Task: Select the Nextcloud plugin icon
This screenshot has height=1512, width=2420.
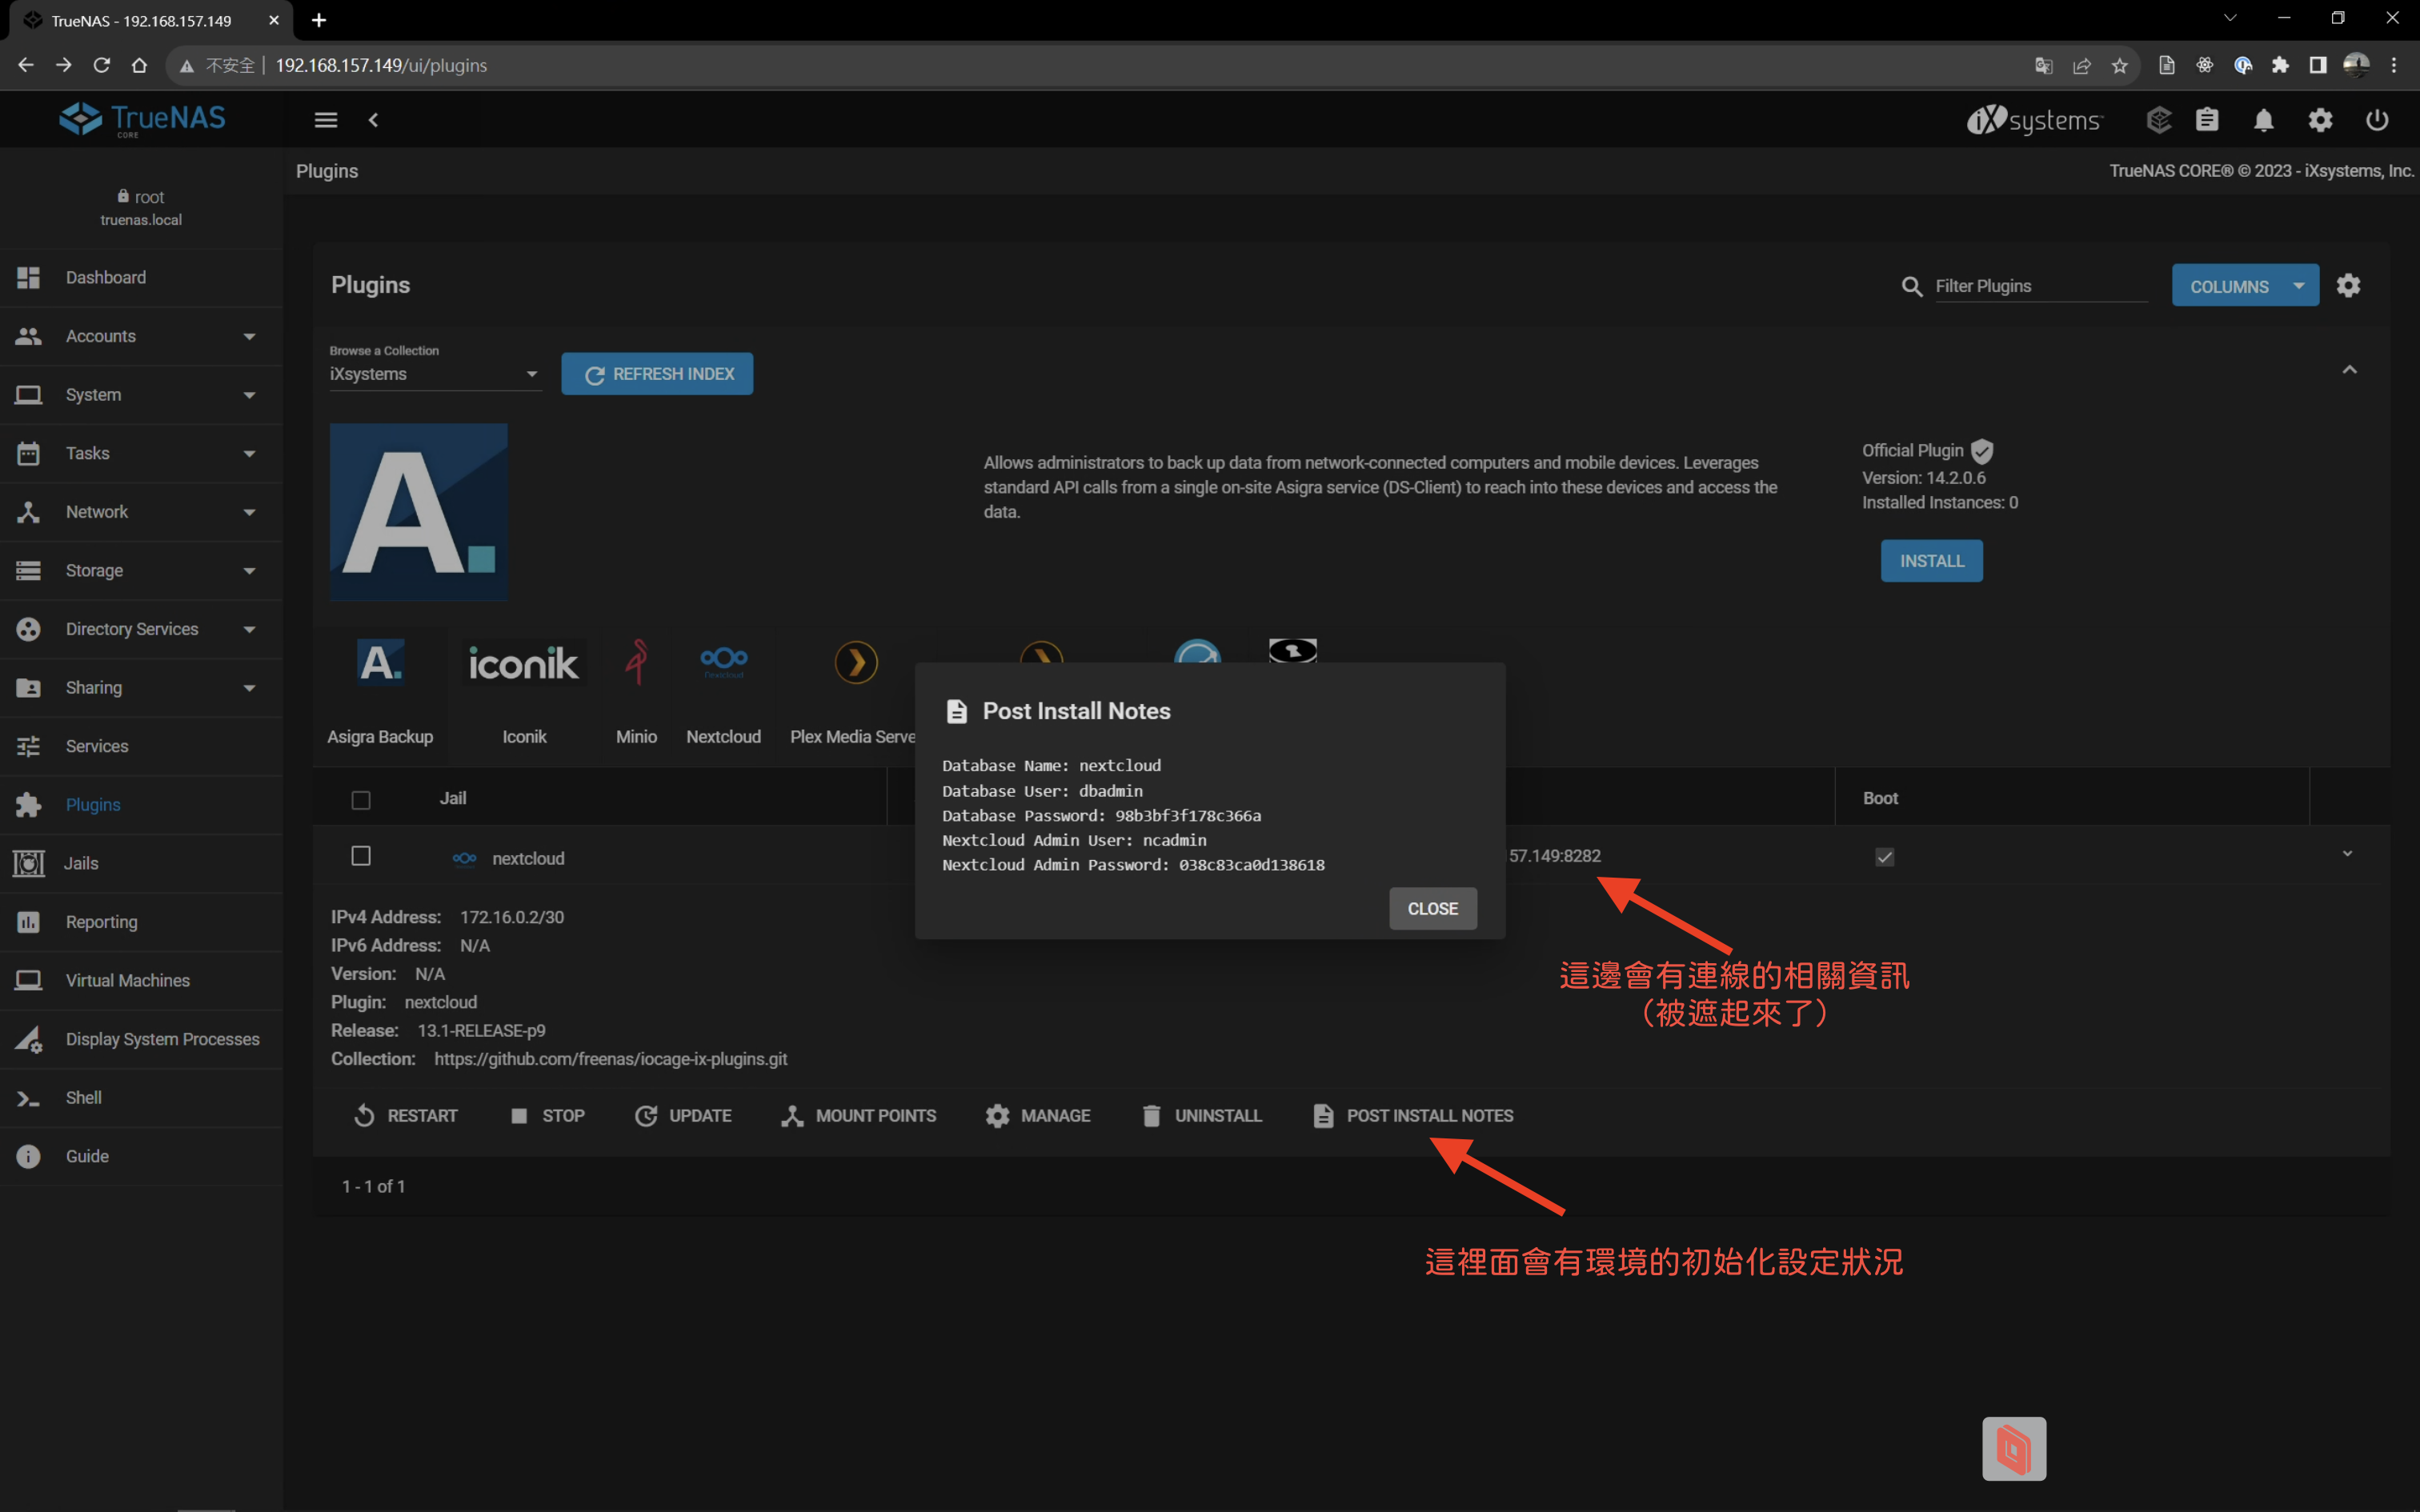Action: tap(724, 661)
